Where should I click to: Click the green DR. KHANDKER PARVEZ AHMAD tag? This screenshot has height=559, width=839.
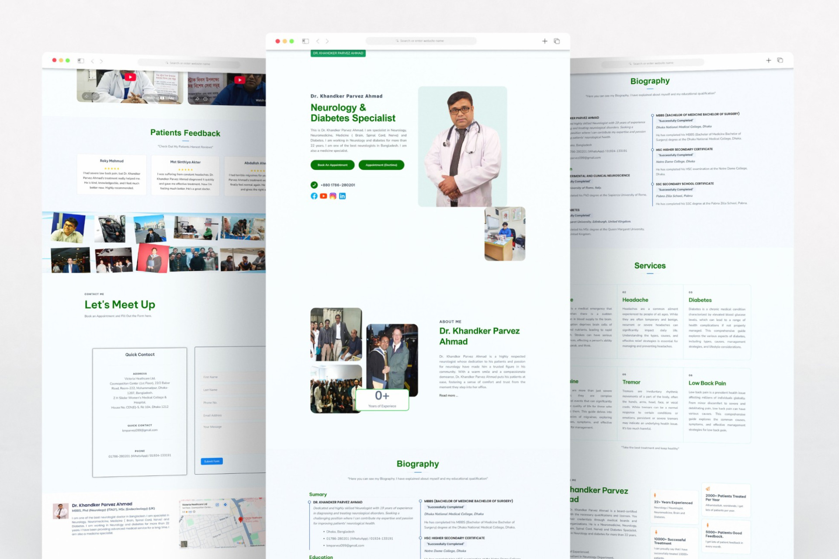[338, 53]
